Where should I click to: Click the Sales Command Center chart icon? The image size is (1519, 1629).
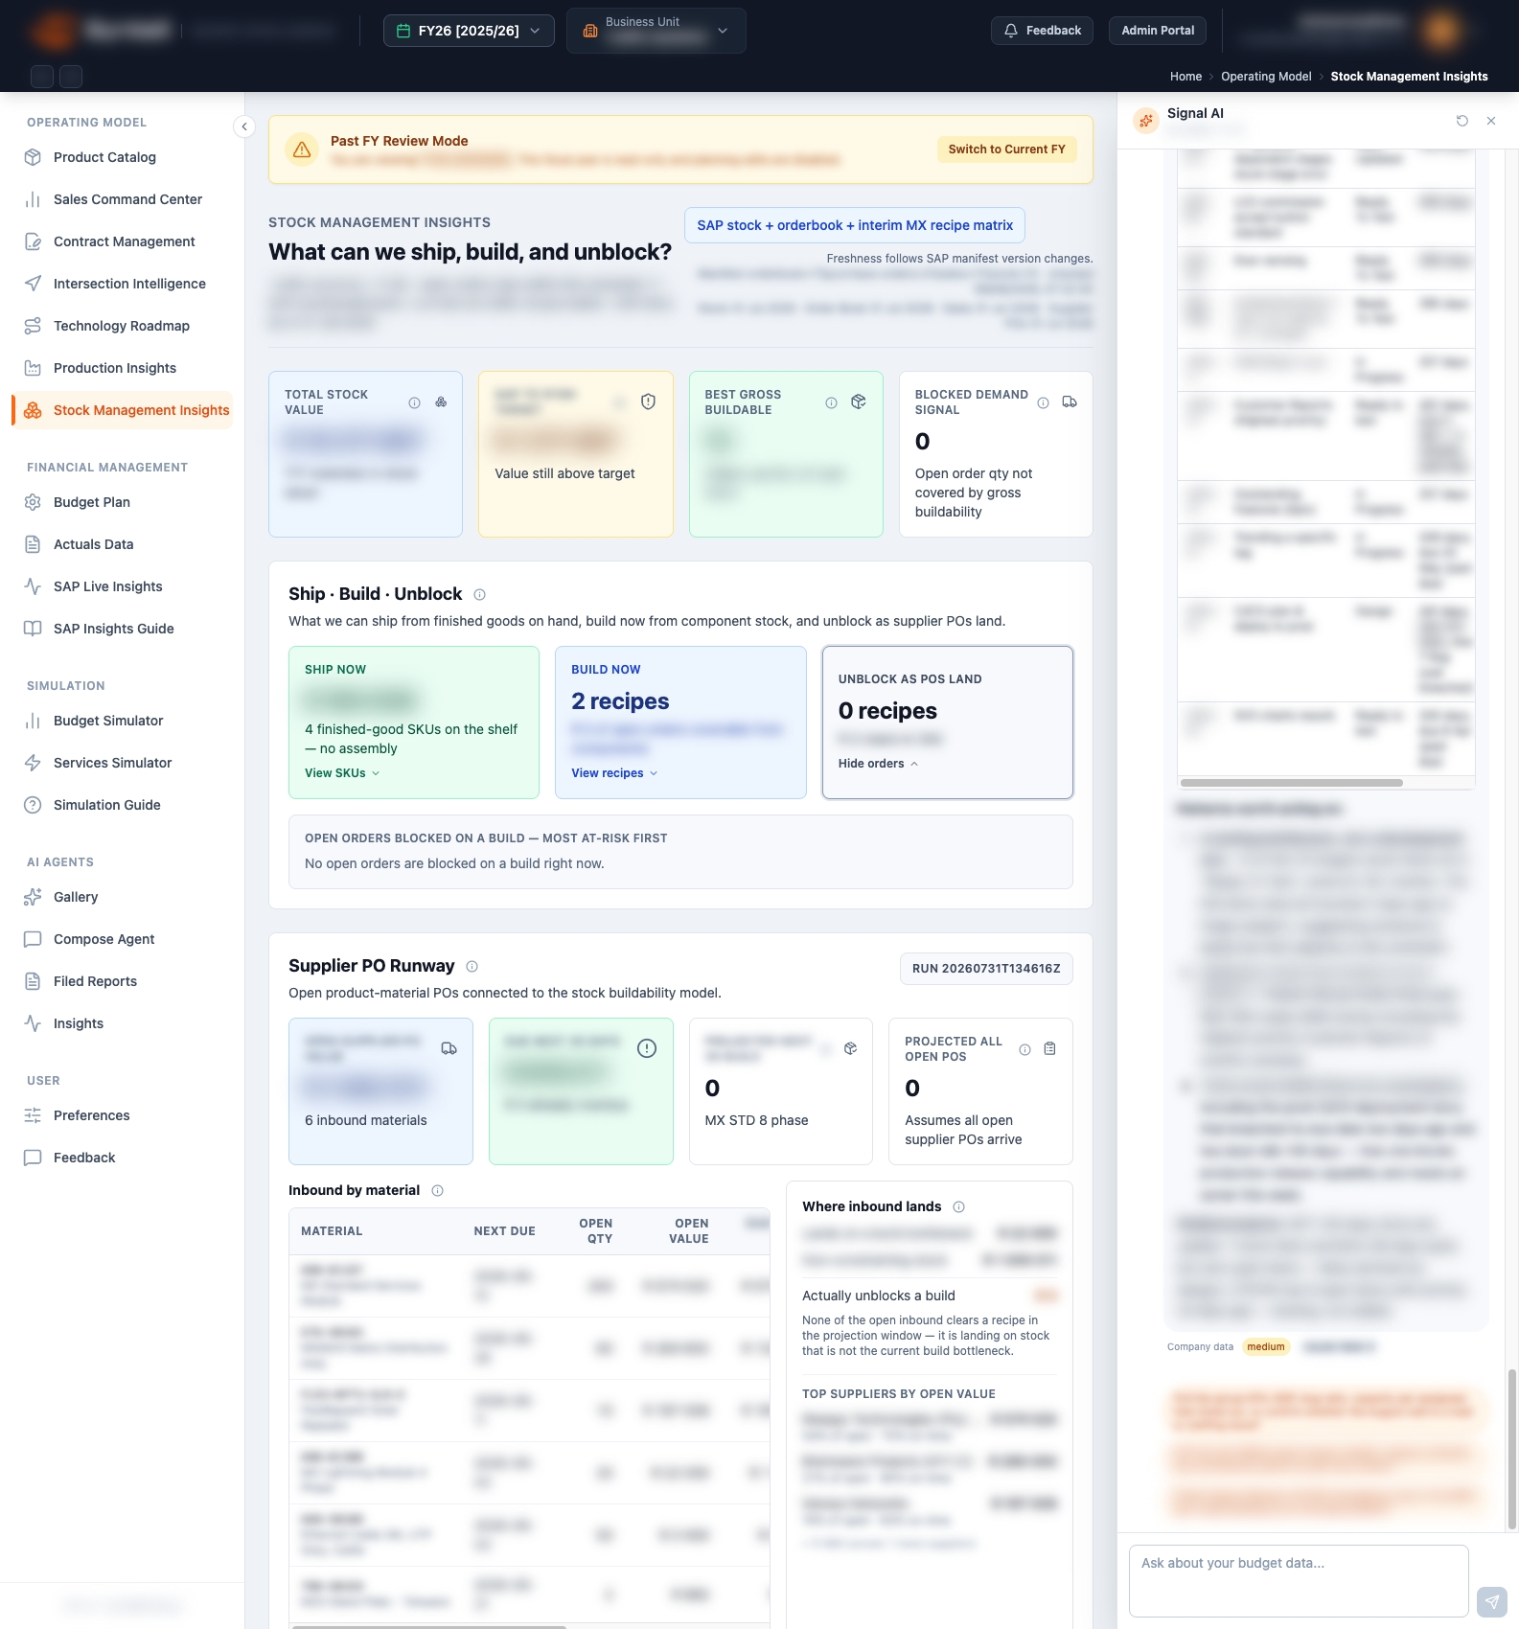33,199
